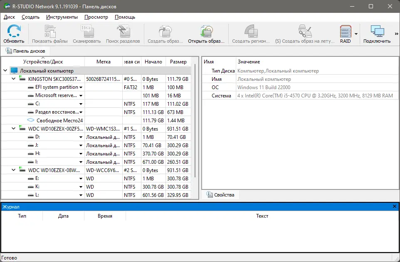Image resolution: width=400 pixels, height=262 pixels.
Task: Click the Дата log column header
Action: point(63,216)
